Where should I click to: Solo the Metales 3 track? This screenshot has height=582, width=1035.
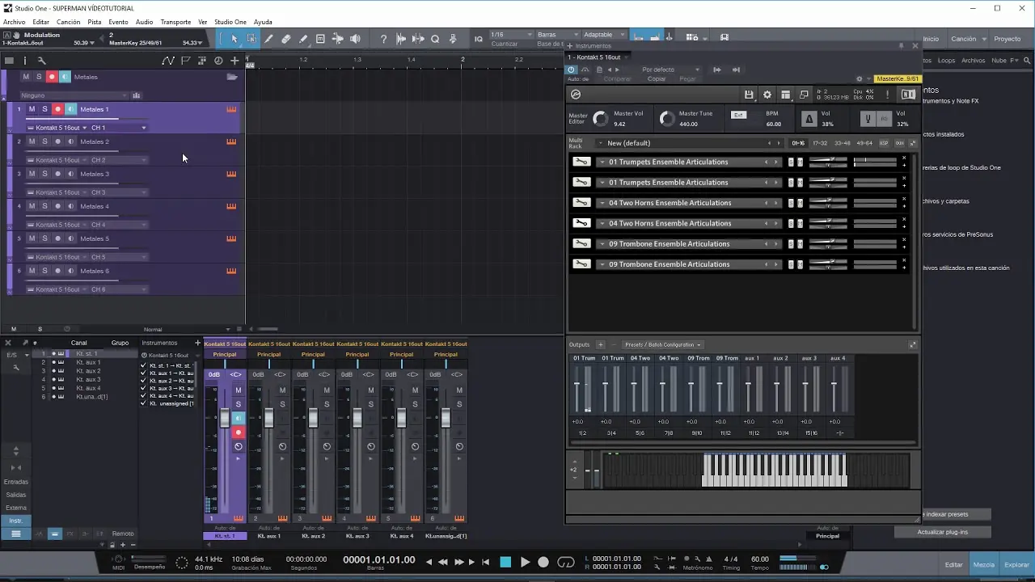point(44,174)
